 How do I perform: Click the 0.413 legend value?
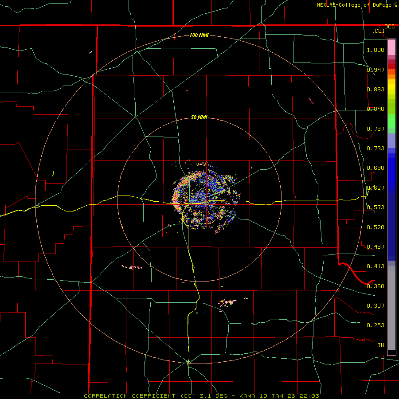[376, 266]
